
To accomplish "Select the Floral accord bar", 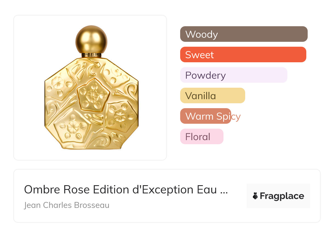I will tap(202, 137).
